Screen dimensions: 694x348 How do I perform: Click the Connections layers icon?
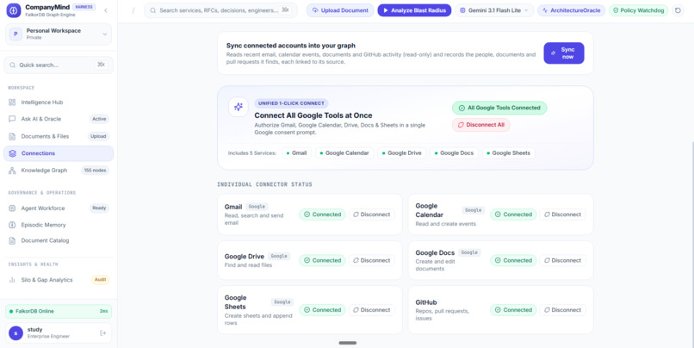click(x=12, y=153)
